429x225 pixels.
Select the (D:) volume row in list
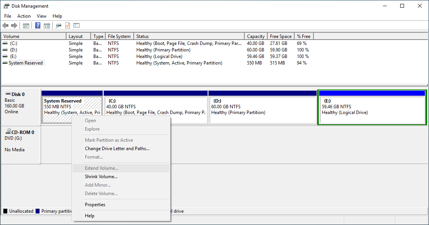(14, 50)
